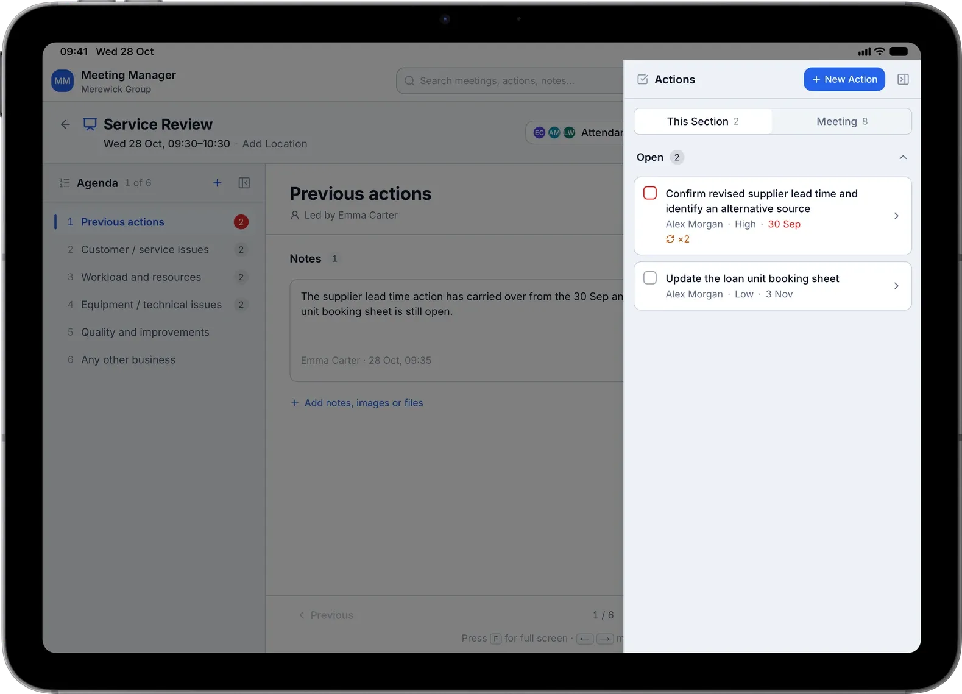Click the Actions checklist icon in panel header
Image resolution: width=962 pixels, height=694 pixels.
pos(642,79)
